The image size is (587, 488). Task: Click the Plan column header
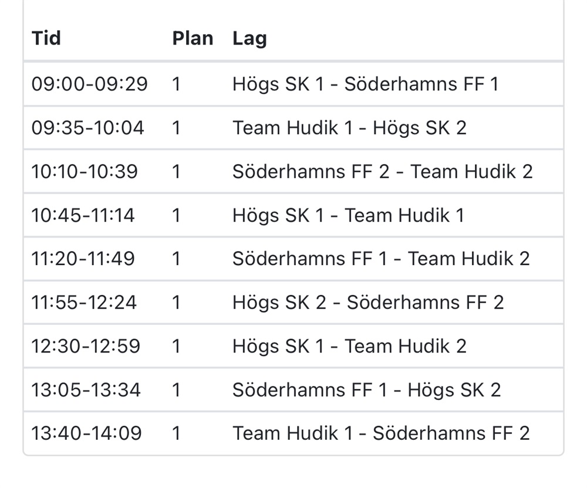(193, 38)
